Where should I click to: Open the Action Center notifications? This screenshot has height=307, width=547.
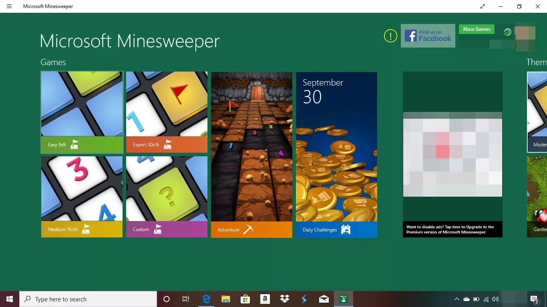pos(535,299)
